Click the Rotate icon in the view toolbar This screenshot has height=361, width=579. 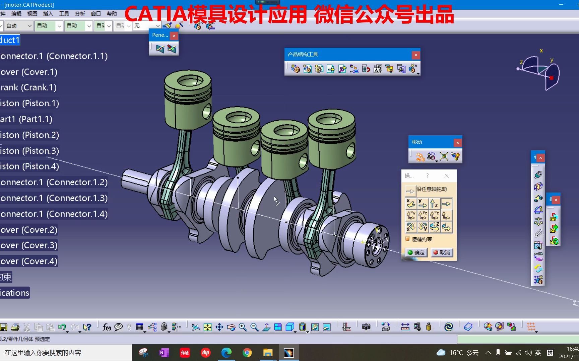231,327
